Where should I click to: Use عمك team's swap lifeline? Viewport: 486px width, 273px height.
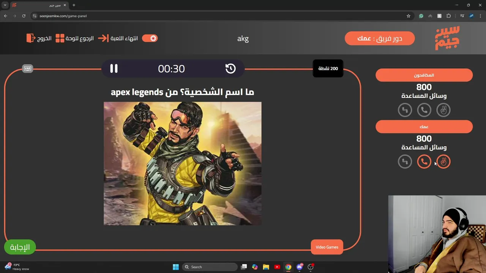click(405, 162)
